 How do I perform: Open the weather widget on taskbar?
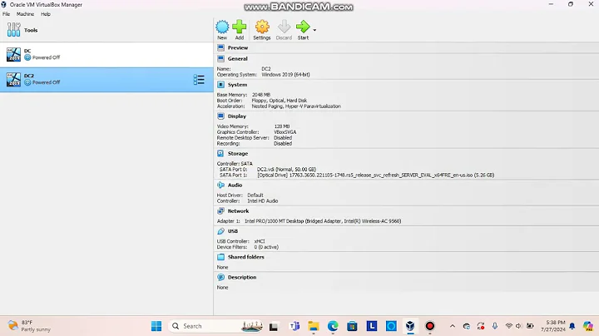point(29,326)
